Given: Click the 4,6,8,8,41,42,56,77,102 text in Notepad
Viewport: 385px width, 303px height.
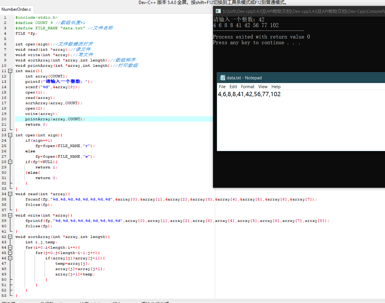Looking at the screenshot, I should click(249, 94).
